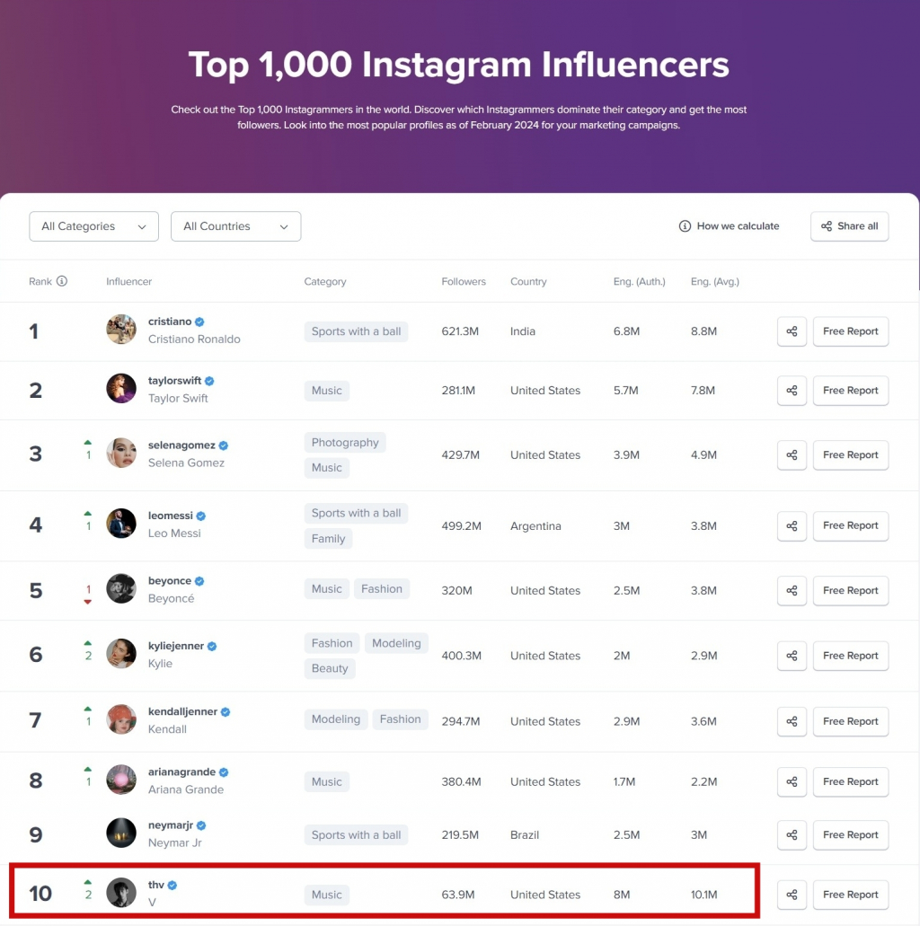Click the Rank info icon
Viewport: 920px width, 926px height.
tap(61, 281)
